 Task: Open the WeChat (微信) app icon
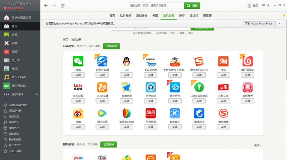(x=78, y=61)
